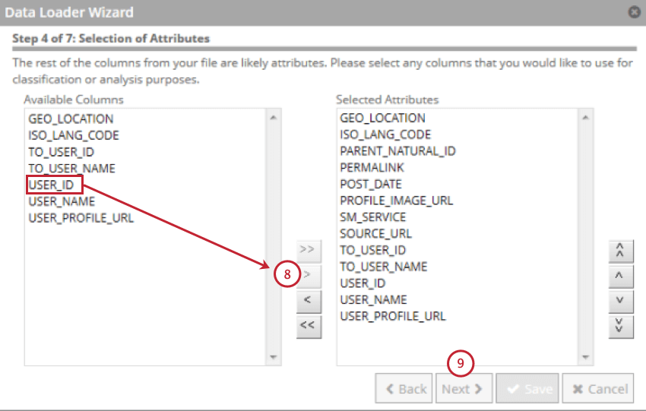Move selected attribute up one position
The width and height of the screenshot is (646, 411).
(620, 275)
